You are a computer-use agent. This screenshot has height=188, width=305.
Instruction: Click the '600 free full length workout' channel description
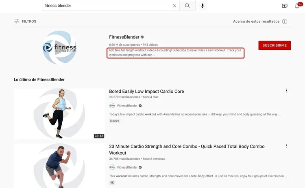coord(175,53)
